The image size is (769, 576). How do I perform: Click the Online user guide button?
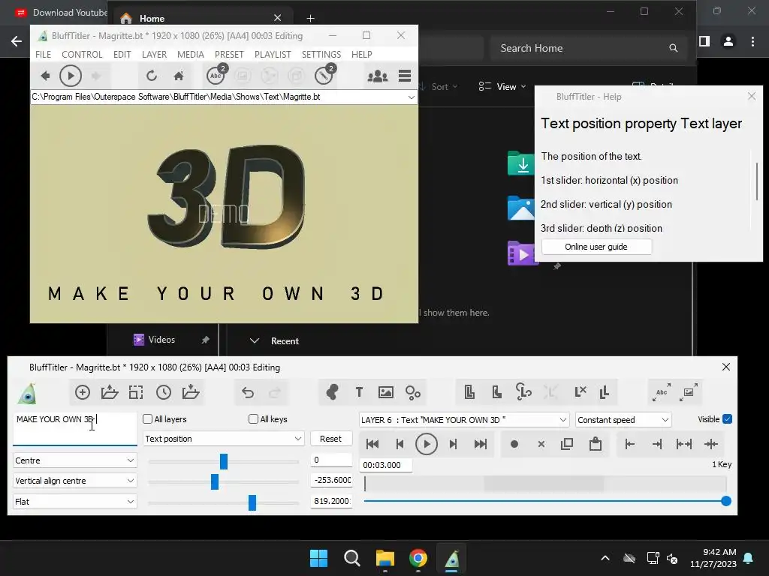point(596,247)
